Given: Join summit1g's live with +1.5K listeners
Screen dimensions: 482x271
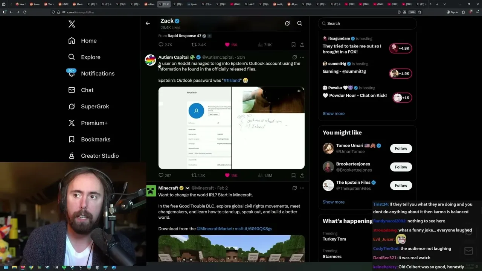Looking at the screenshot, I should tap(401, 73).
